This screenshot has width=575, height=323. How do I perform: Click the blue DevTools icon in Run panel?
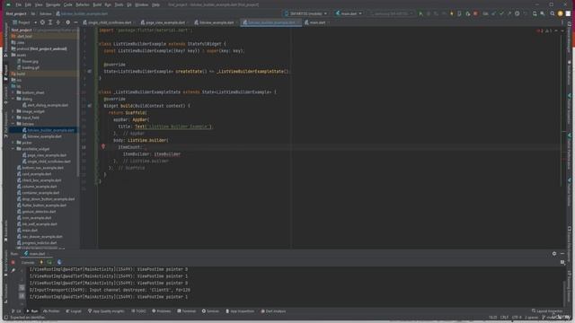coord(59,262)
